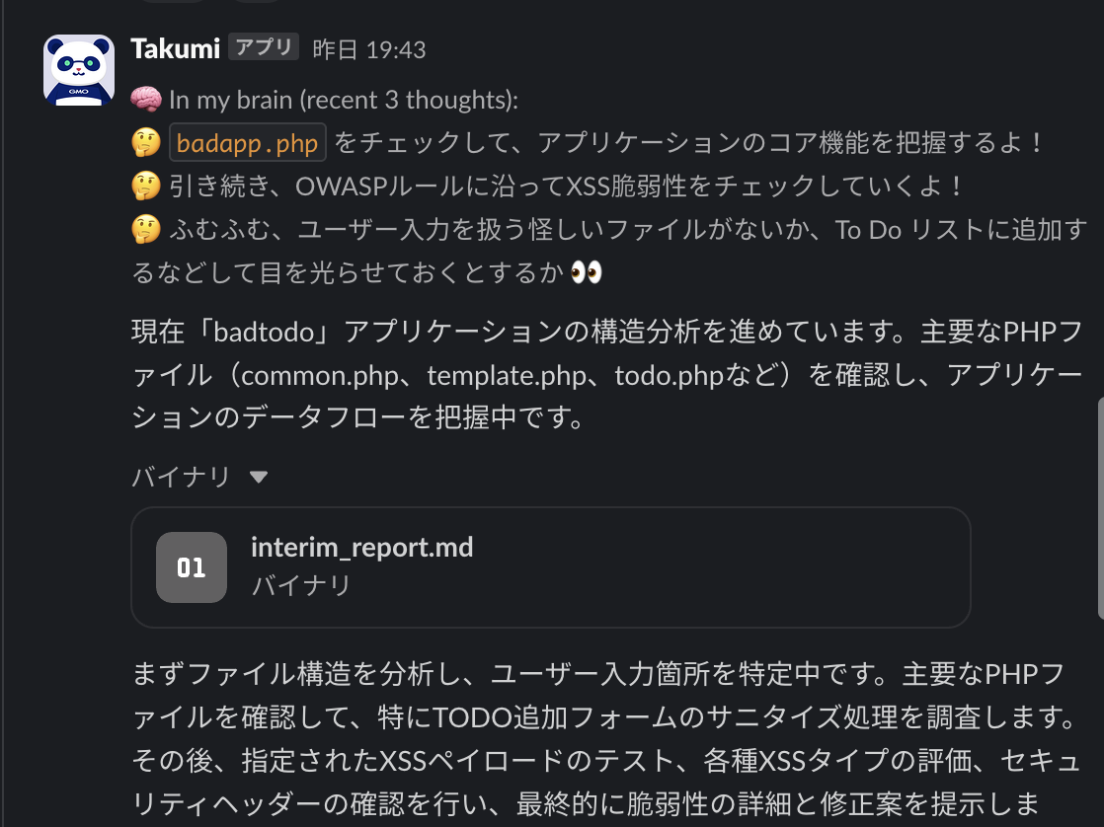
Task: Click the vertical scrollbar at right edge
Action: [1100, 508]
